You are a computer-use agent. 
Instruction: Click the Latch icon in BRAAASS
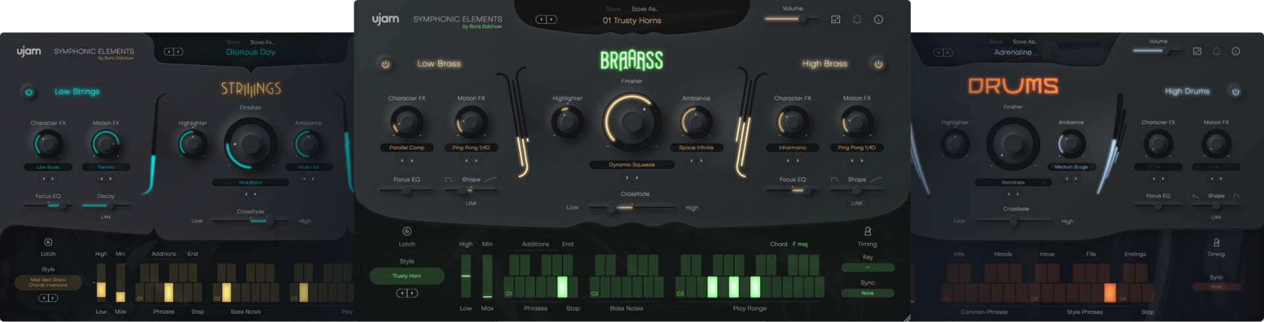406,231
